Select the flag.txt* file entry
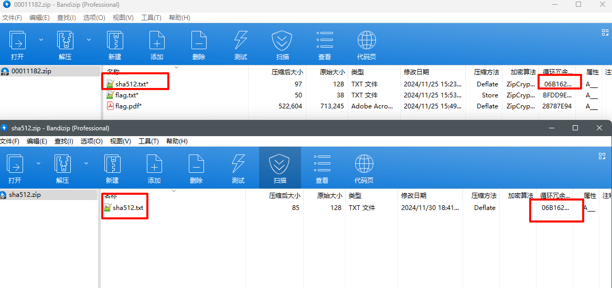The image size is (612, 288). [126, 95]
